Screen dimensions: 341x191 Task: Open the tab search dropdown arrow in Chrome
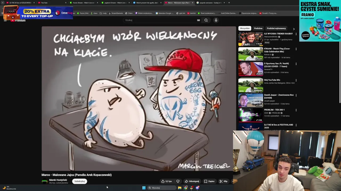click(3, 3)
